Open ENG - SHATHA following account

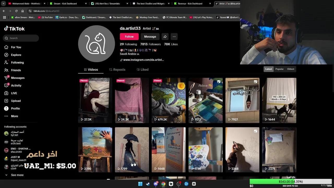17,150
